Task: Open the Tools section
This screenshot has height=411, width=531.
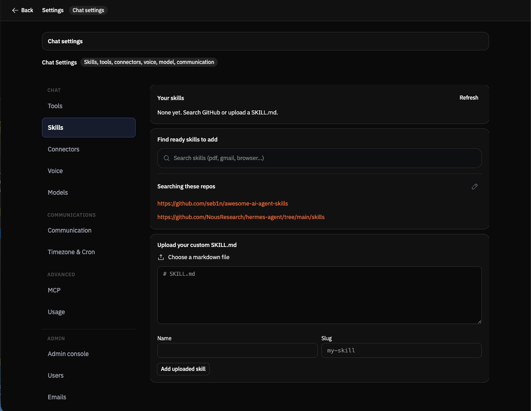Action: 89,106
